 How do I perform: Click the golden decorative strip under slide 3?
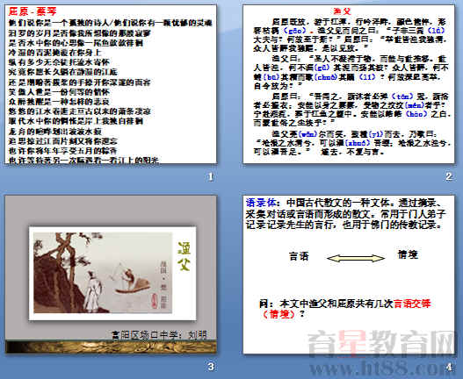click(x=111, y=347)
